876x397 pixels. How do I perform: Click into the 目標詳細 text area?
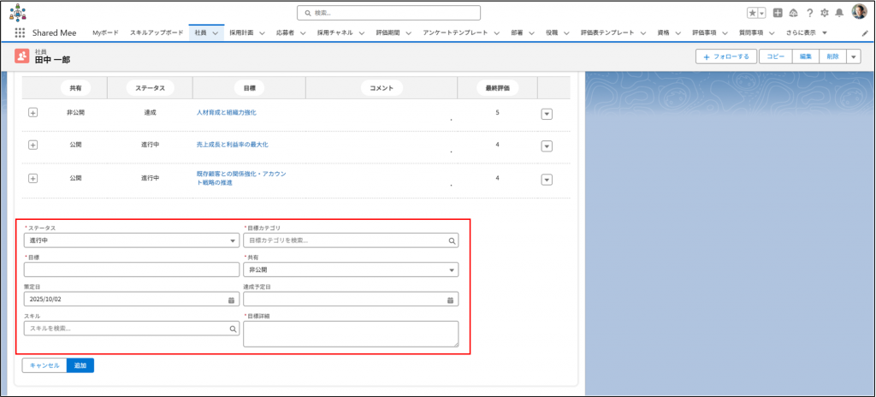coord(351,334)
